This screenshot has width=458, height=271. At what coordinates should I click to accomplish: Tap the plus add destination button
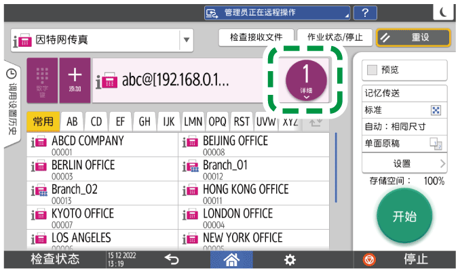point(75,81)
